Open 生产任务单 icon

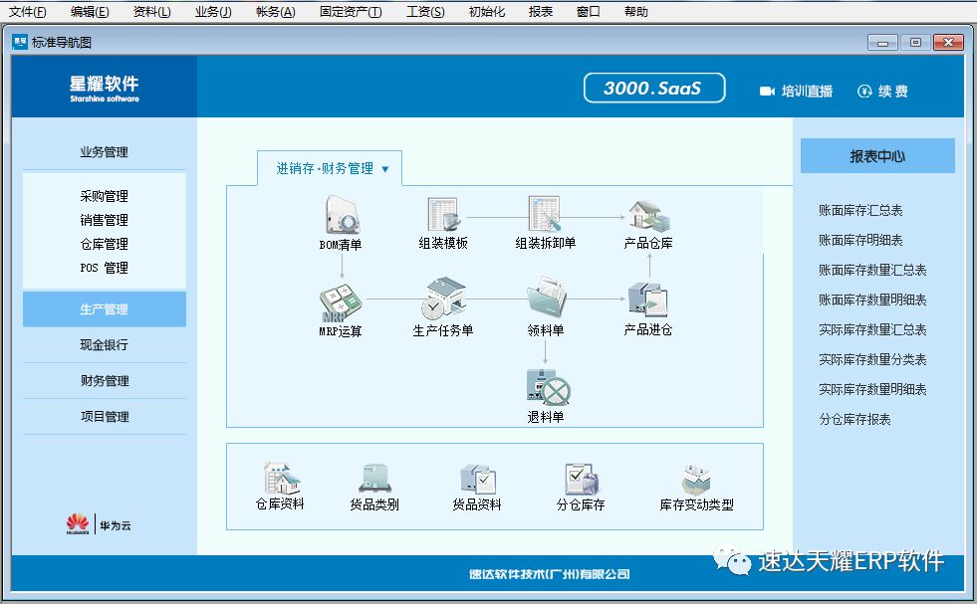tap(443, 302)
